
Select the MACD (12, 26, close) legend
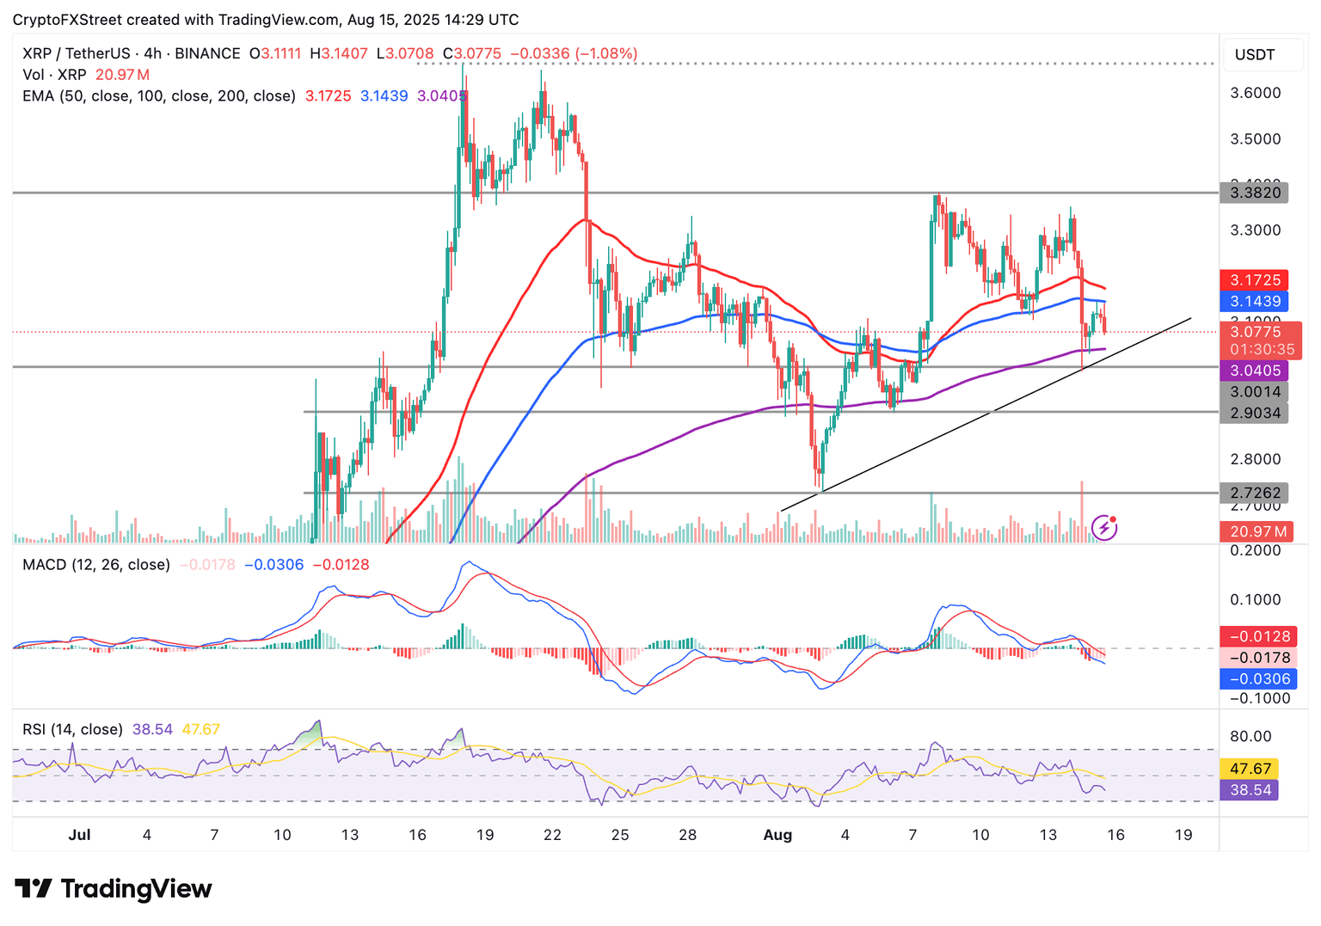pos(96,565)
